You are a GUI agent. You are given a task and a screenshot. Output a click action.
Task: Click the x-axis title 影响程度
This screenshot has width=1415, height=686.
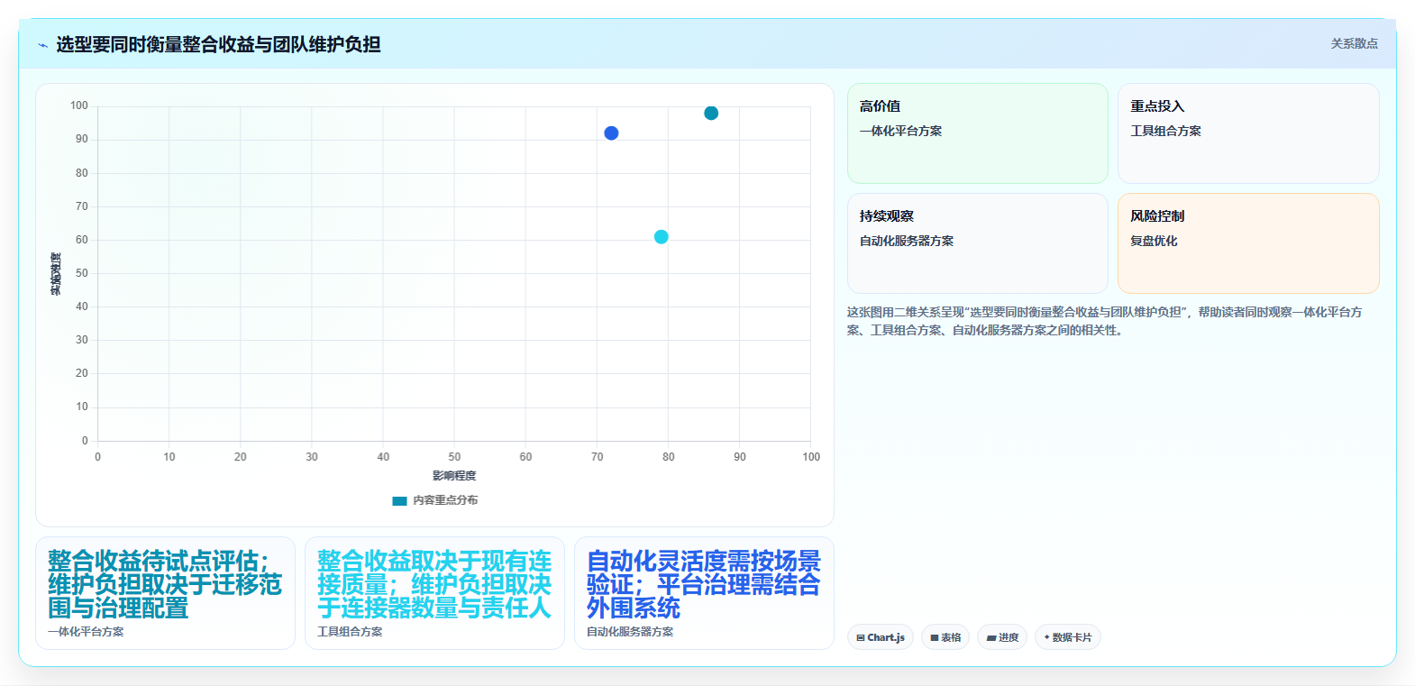(454, 476)
